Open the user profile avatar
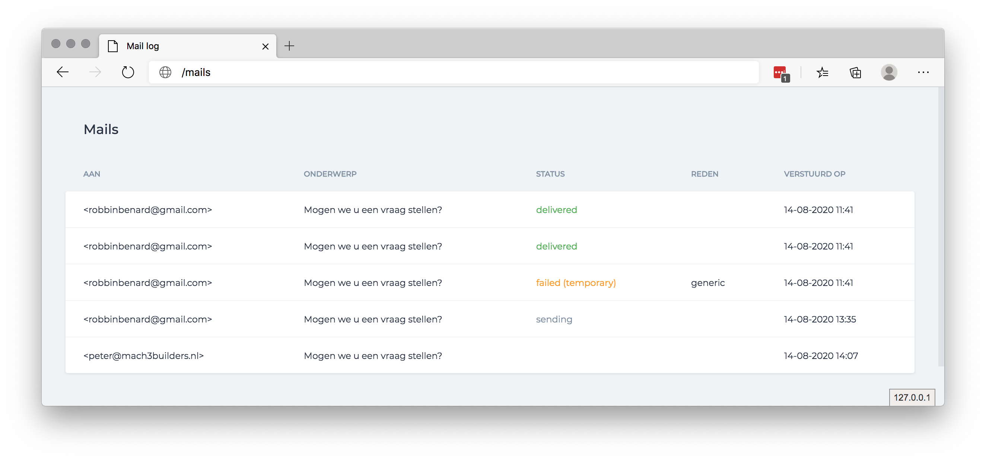986x461 pixels. tap(889, 72)
